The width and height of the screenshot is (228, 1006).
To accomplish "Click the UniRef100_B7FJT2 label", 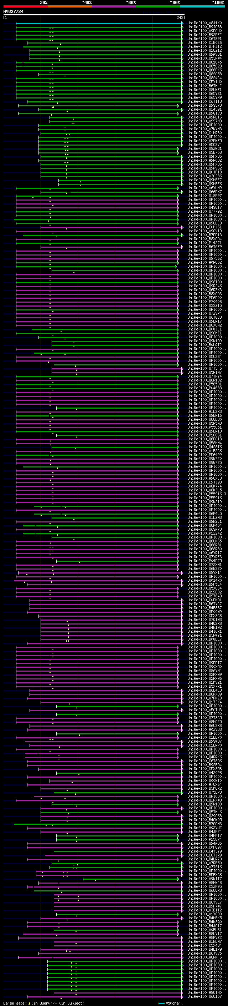I will pos(204,46).
